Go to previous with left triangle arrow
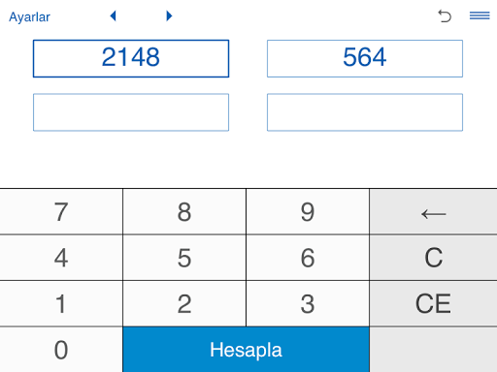The image size is (497, 372). coord(113,15)
